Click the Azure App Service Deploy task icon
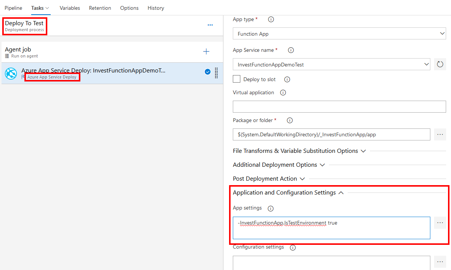Viewport: 451px width, 270px height. 11,73
